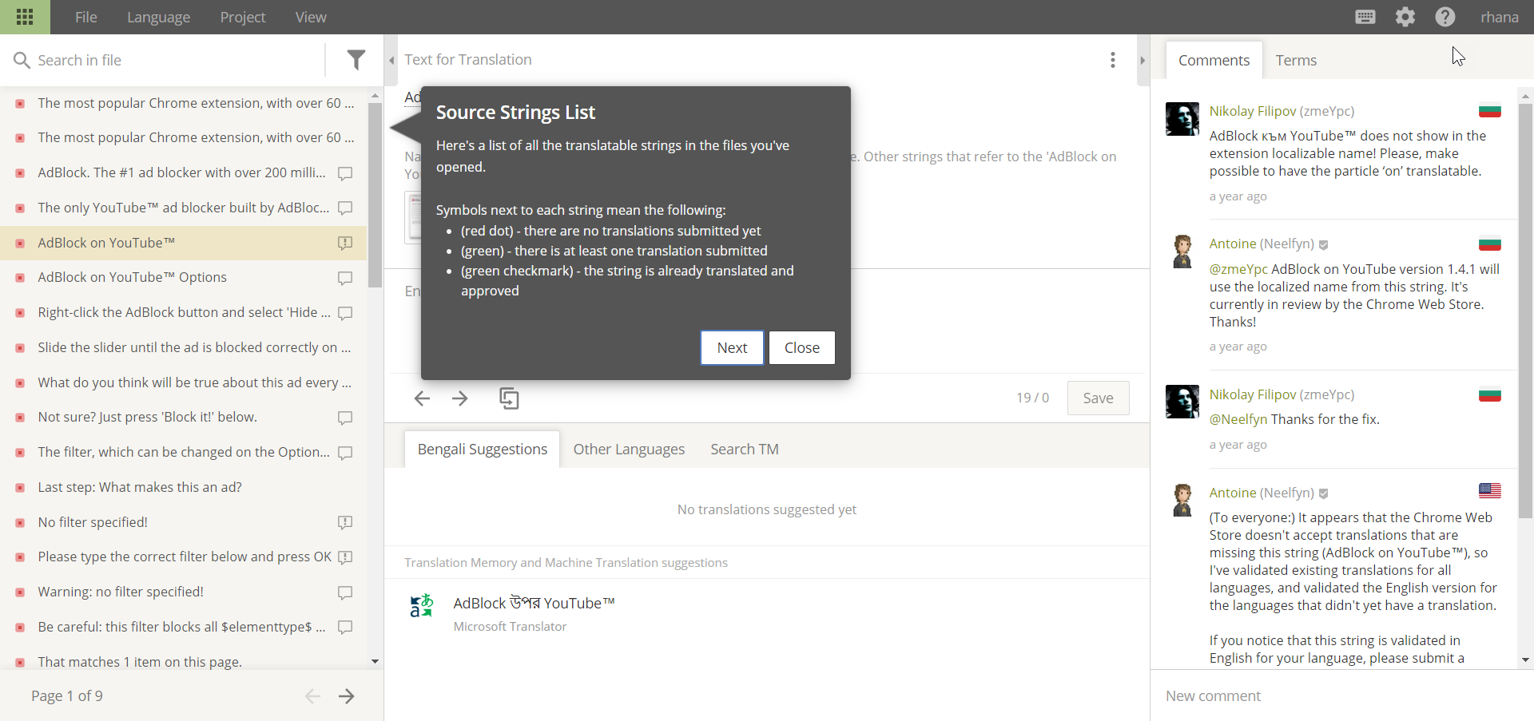Screen dimensions: 1534x721
Task: Go to next strings page arrow
Action: click(346, 696)
